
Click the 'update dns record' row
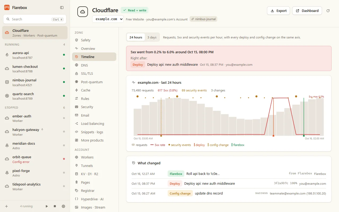click(229, 193)
